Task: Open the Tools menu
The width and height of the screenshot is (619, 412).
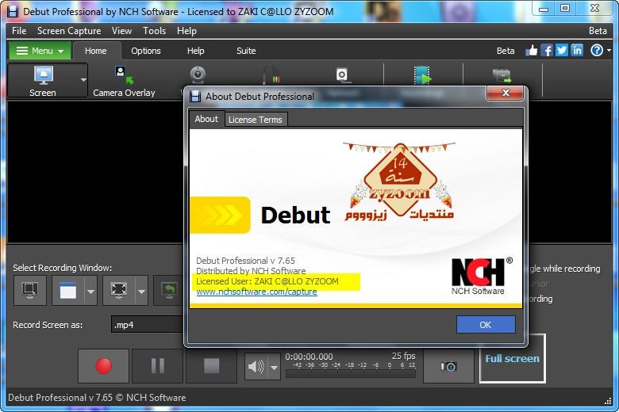Action: 154,31
